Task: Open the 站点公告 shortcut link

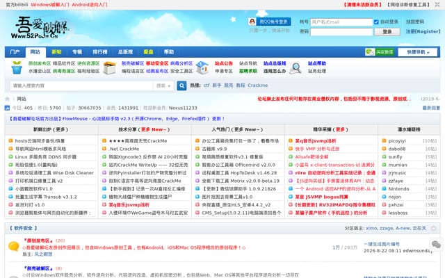Action: [224, 63]
